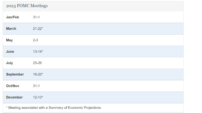This screenshot has height=113, width=202.
Task: Click the asterisk starting the footnote
Action: [7, 107]
